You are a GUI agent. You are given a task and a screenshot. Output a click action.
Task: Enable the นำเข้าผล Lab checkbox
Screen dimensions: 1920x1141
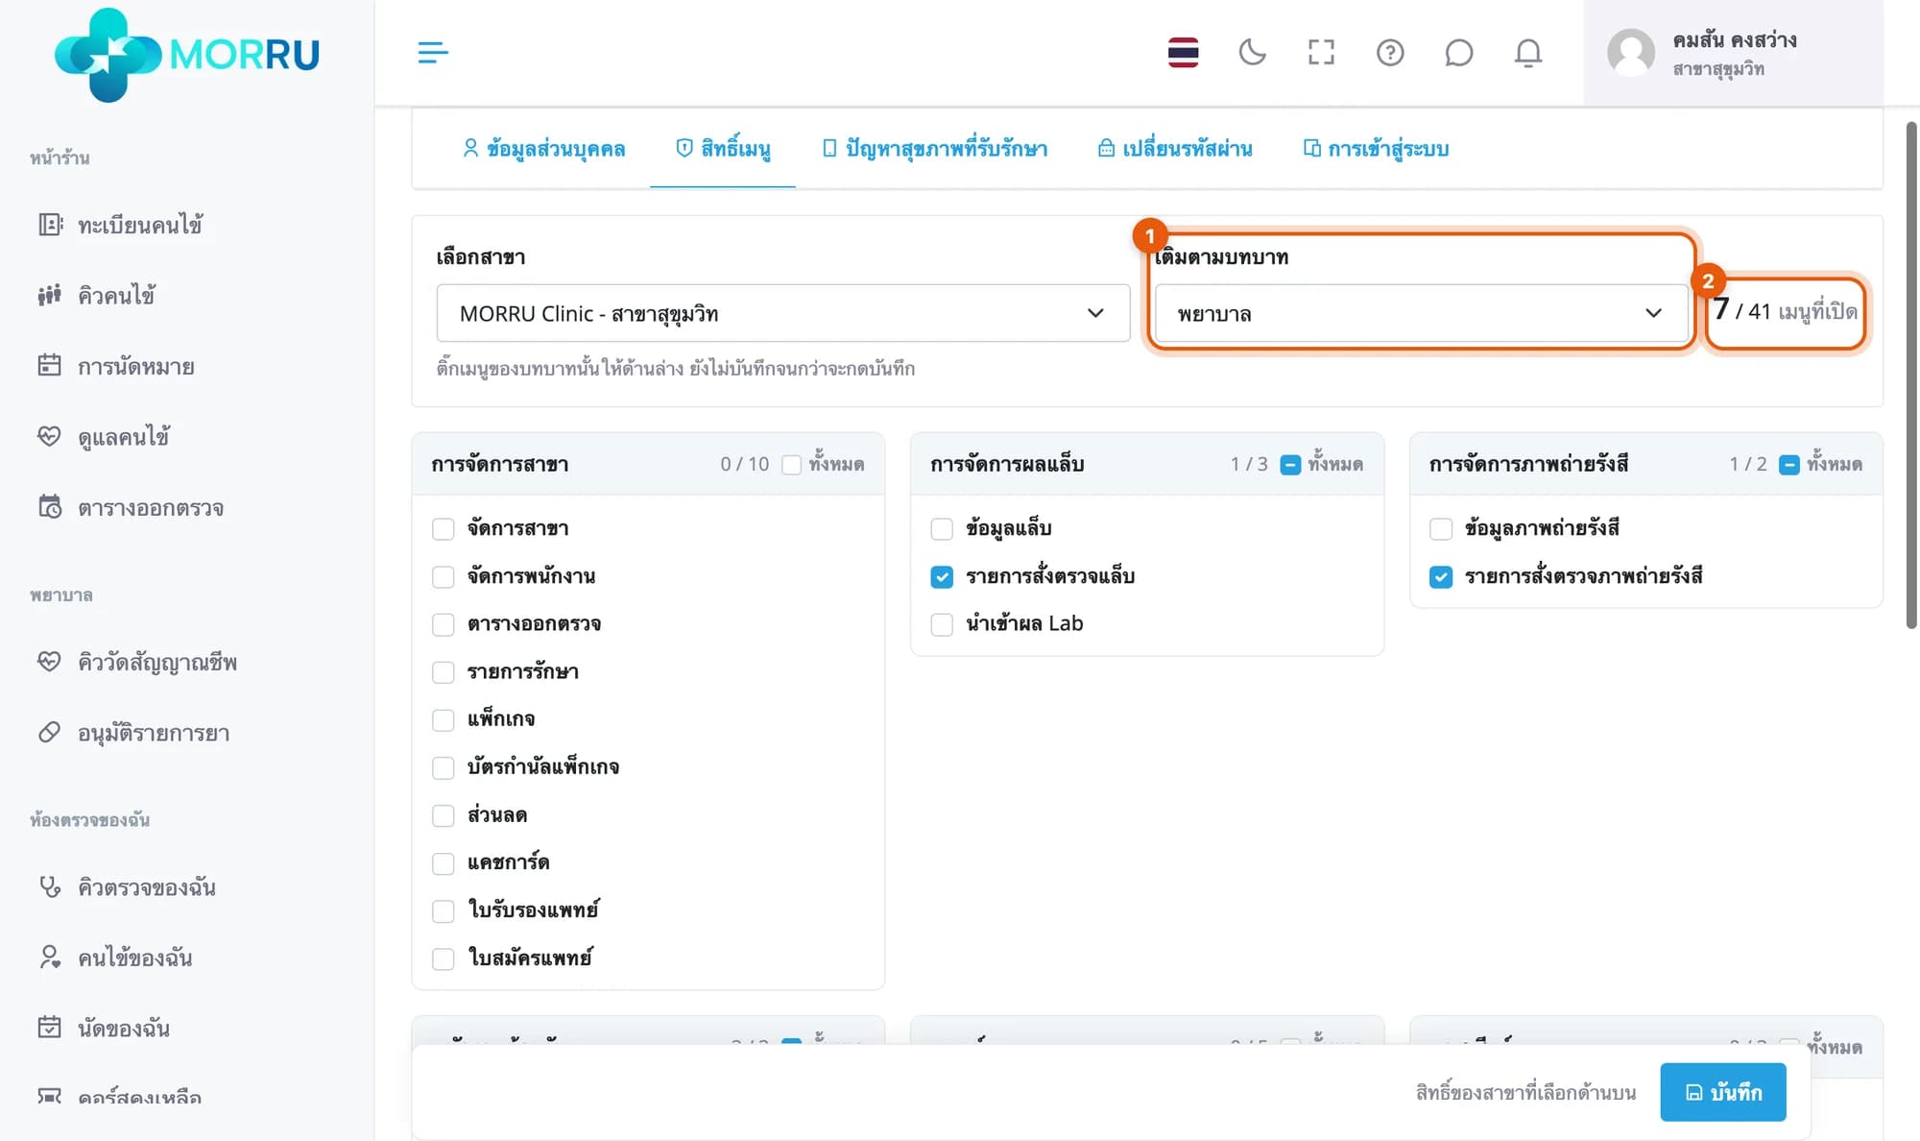tap(942, 624)
